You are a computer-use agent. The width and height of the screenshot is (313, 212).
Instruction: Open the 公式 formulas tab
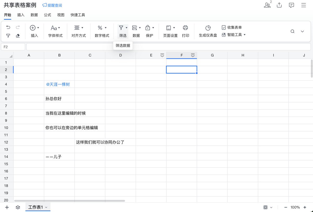(47, 15)
